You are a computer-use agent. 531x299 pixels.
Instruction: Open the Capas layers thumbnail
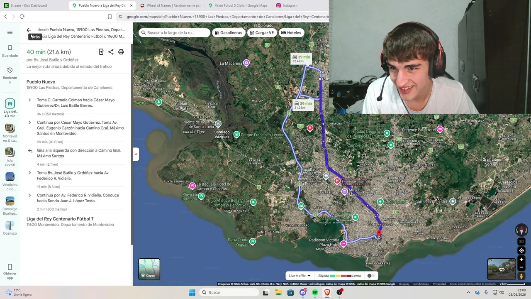(x=149, y=269)
